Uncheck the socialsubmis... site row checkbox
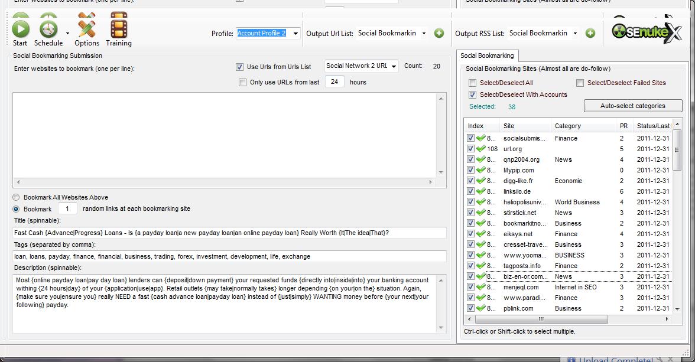Screen dimensions: 695x362 tap(470, 138)
